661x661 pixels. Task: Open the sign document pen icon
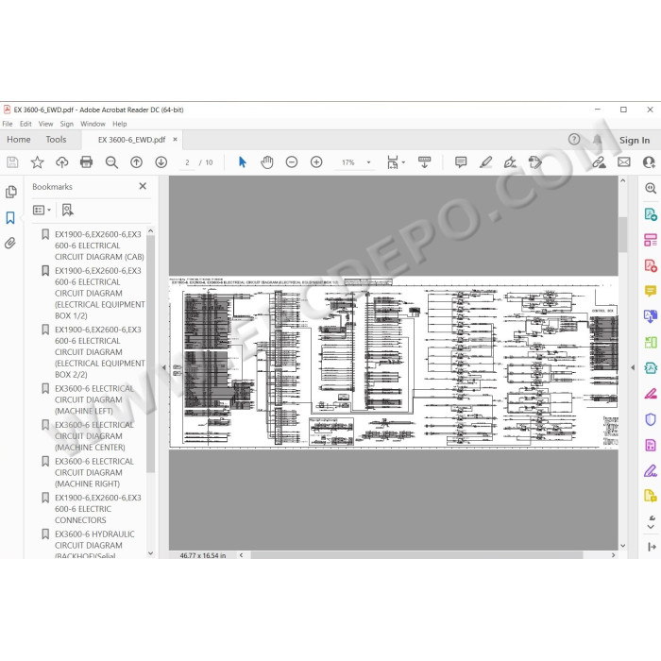[x=510, y=162]
